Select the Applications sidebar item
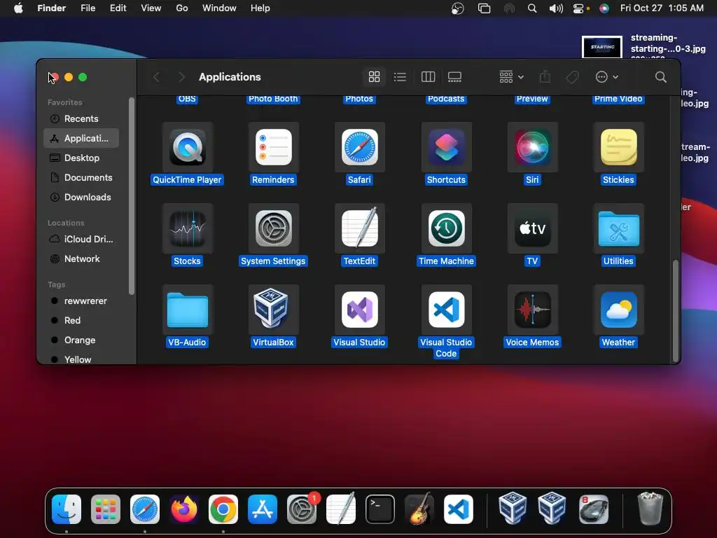Viewport: 717px width, 538px height. pyautogui.click(x=81, y=138)
